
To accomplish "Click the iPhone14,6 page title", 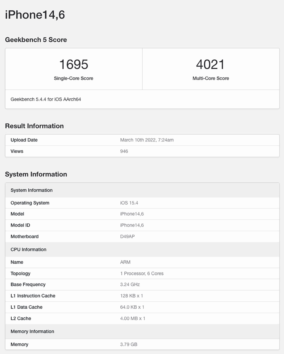I will point(35,15).
